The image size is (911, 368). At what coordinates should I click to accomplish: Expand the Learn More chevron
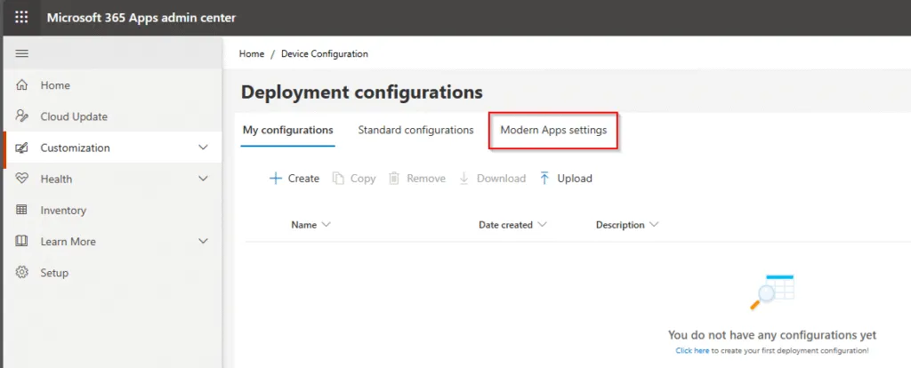point(204,241)
